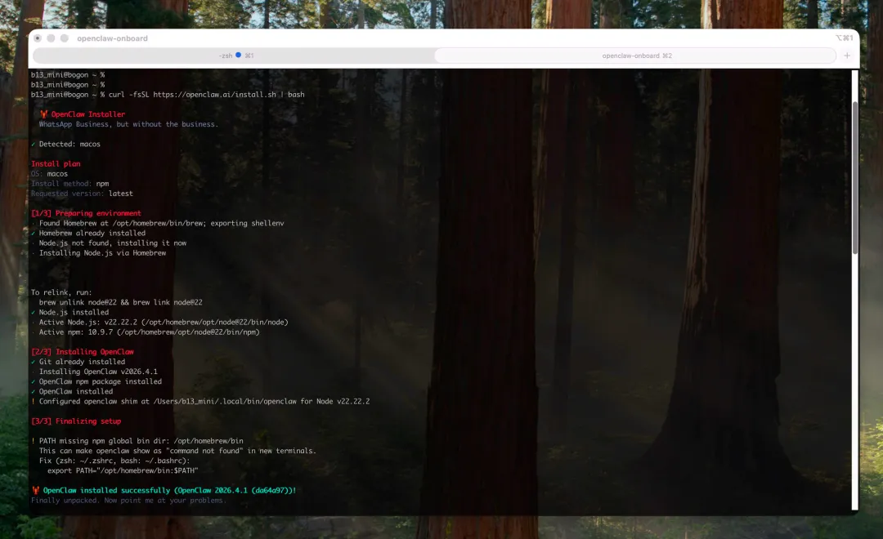Click 'Finally unpacked. Now point me at your problems.'

pyautogui.click(x=128, y=501)
